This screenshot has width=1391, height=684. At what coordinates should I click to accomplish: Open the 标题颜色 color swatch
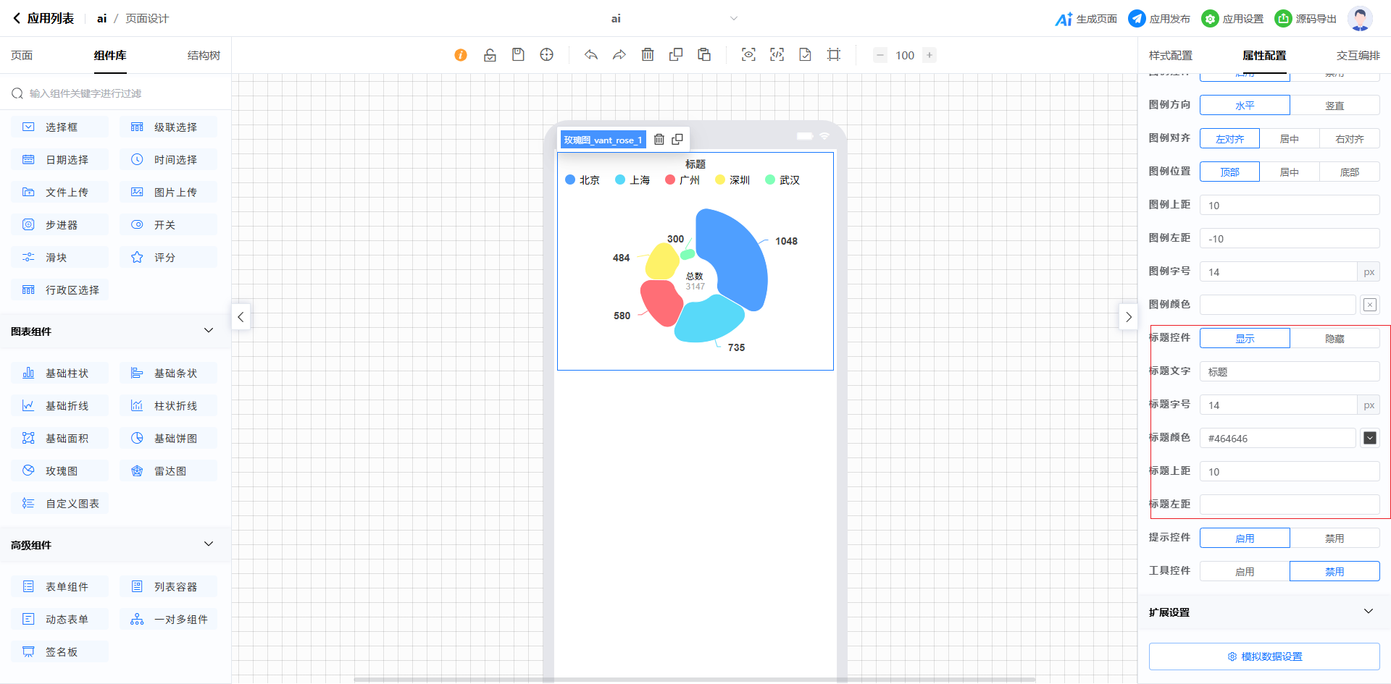[x=1369, y=438]
